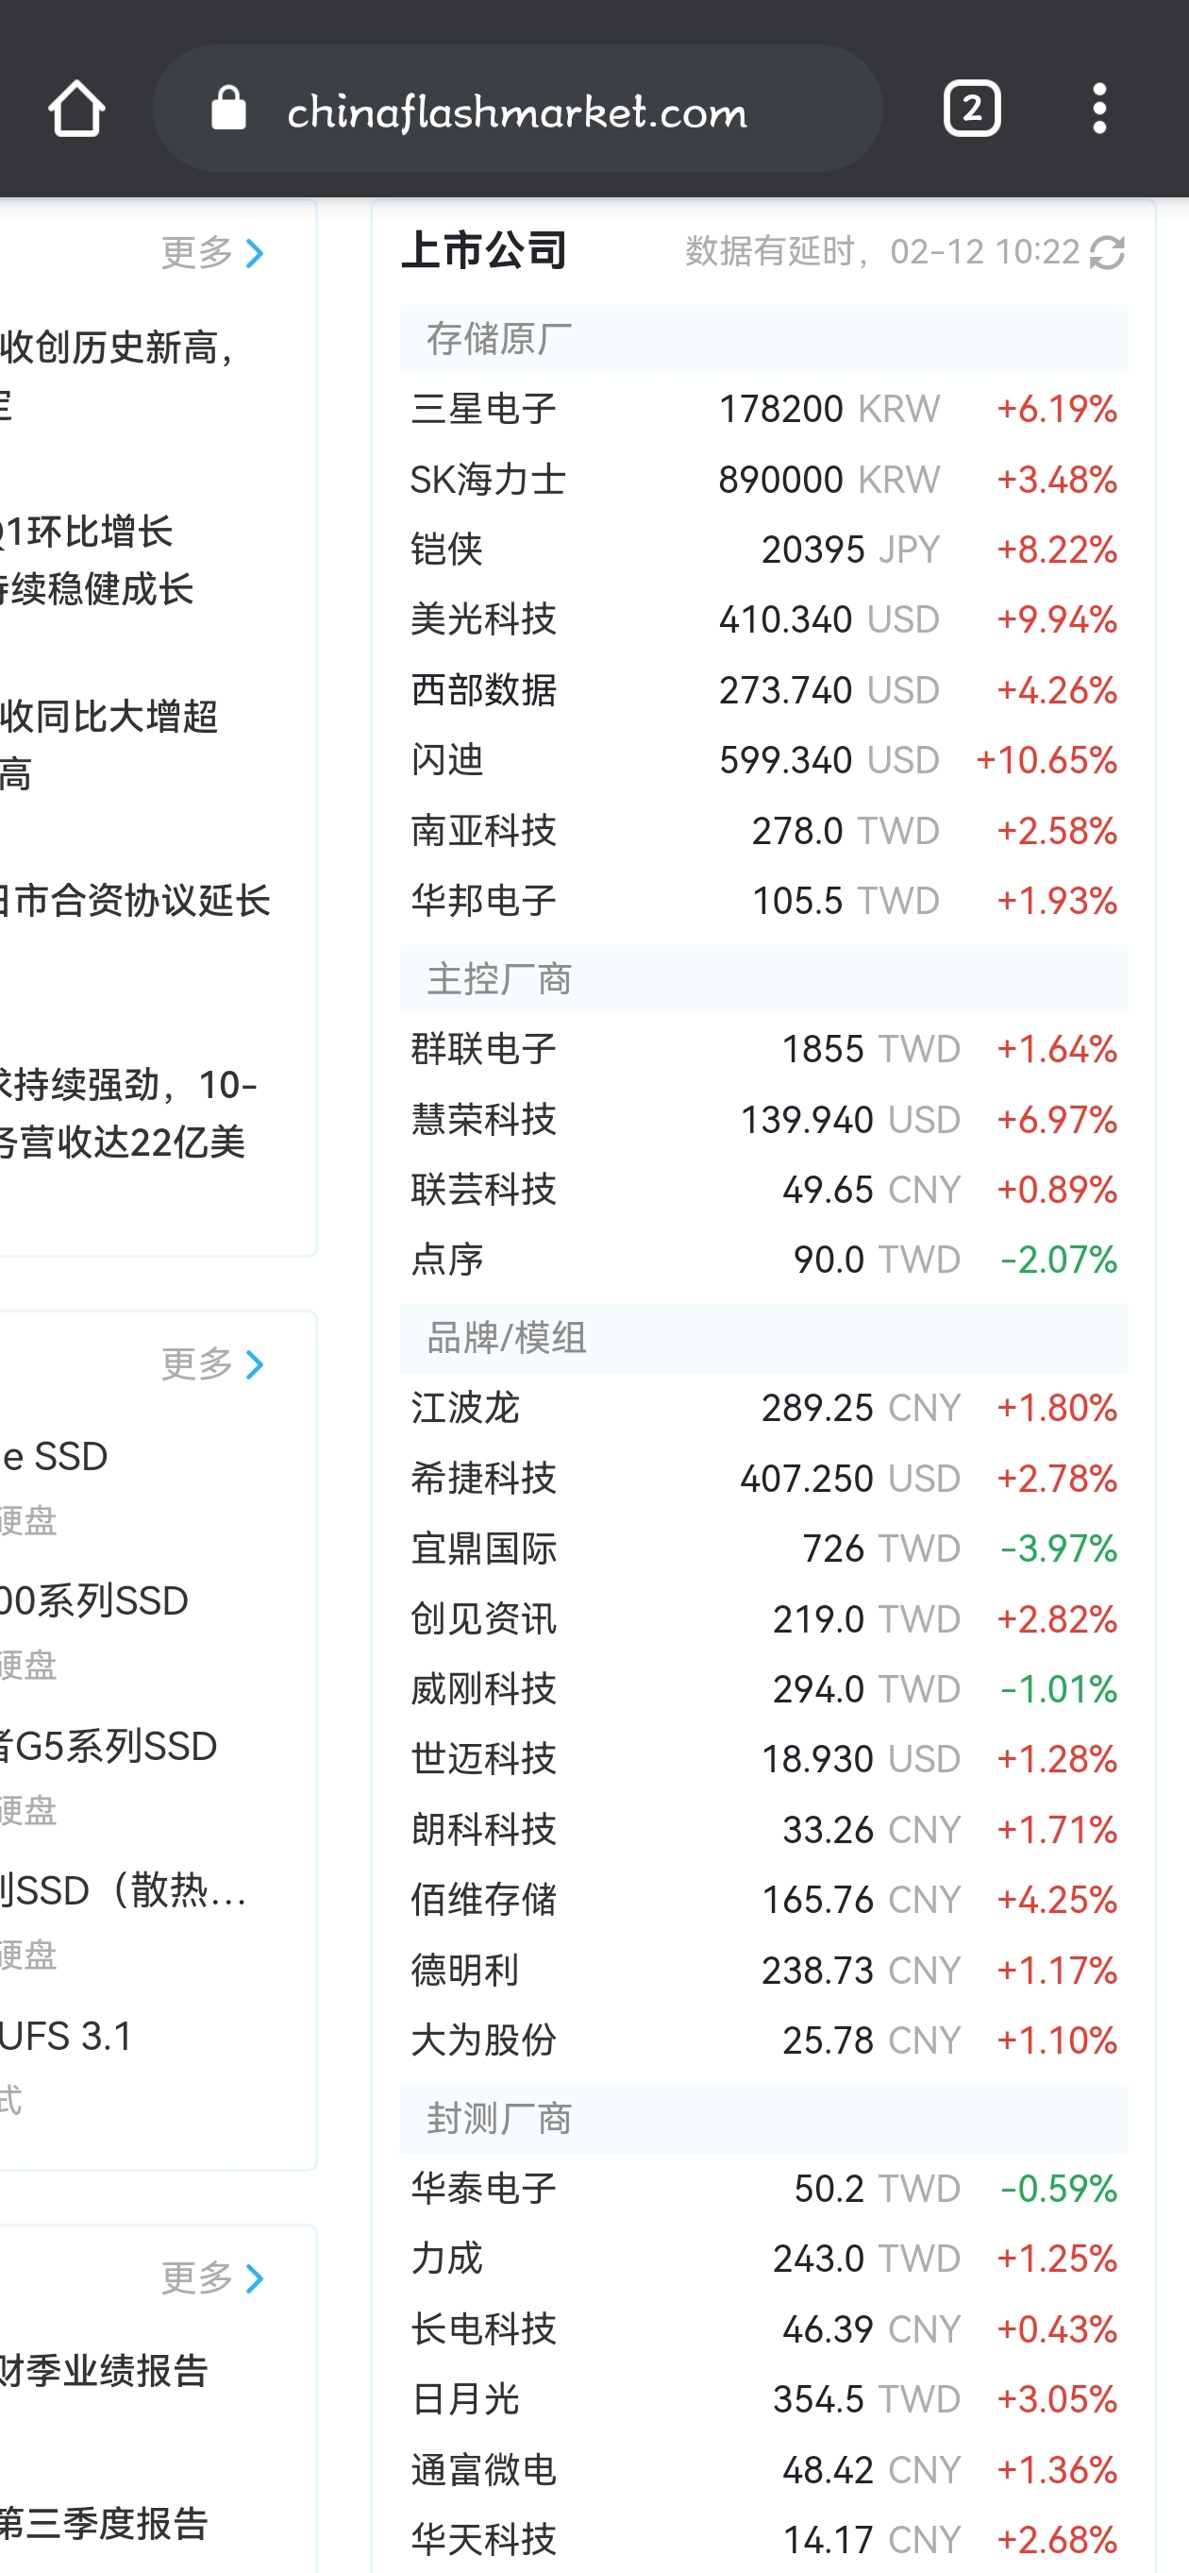Open 美光科技 stock details
Screen dimensions: 1189x2573
point(763,619)
